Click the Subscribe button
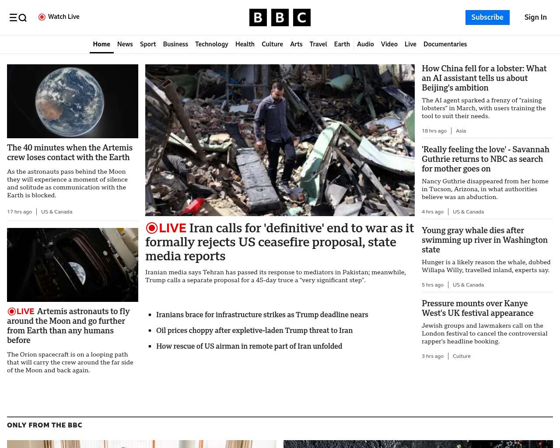This screenshot has width=560, height=448. pyautogui.click(x=487, y=17)
